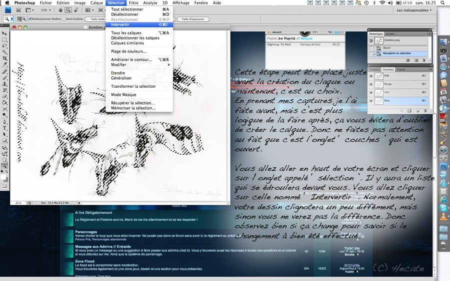The image size is (450, 281).
Task: Select the Eyedropper tool
Action: coord(4,65)
